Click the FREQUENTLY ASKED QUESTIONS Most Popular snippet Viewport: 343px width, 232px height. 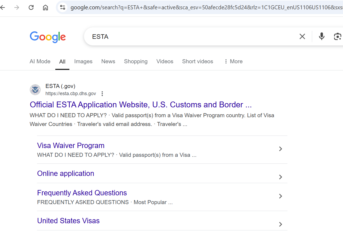coord(105,202)
